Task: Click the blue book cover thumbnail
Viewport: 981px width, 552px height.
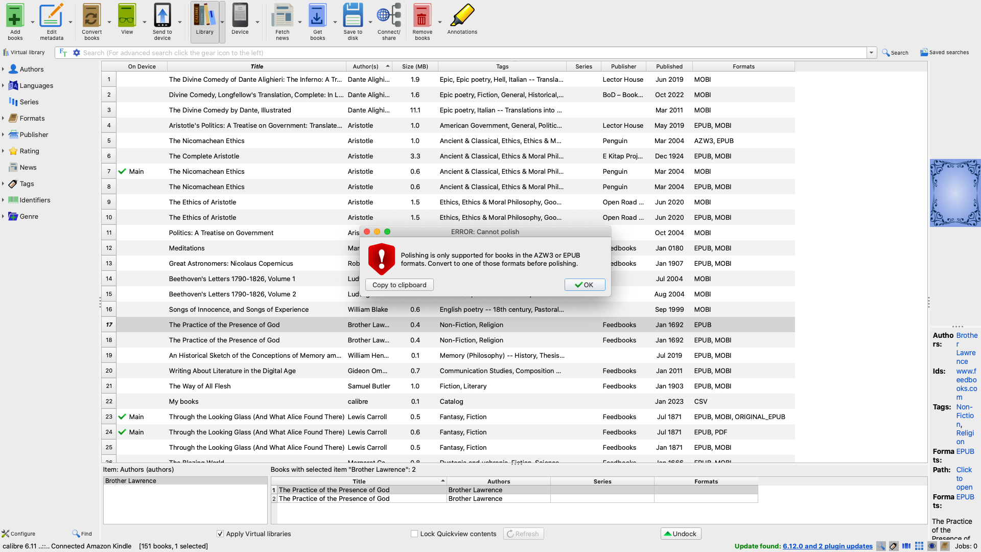Action: point(955,193)
